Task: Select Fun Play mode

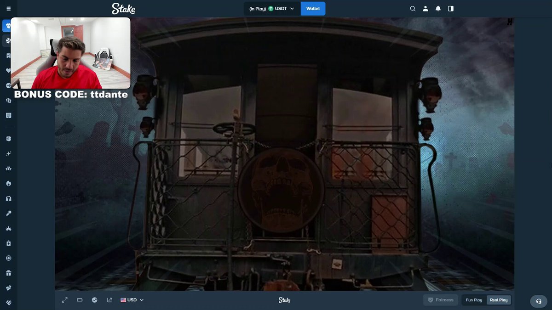Action: (474, 300)
